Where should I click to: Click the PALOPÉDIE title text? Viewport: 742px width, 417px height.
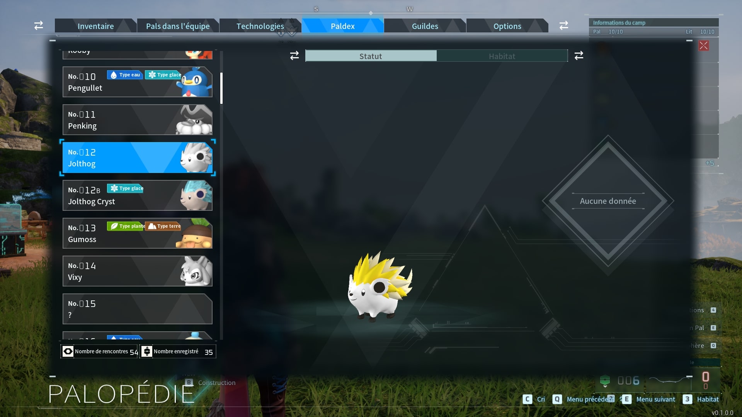(121, 393)
